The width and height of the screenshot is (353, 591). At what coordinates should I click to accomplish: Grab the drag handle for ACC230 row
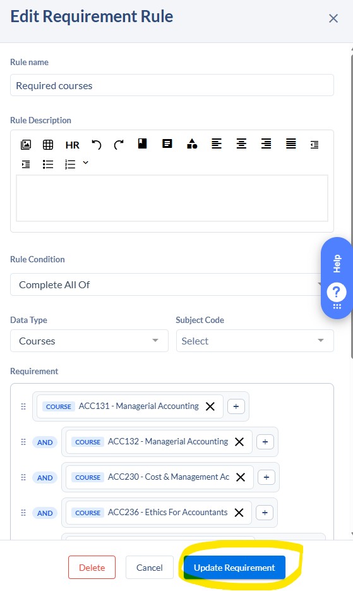[23, 477]
